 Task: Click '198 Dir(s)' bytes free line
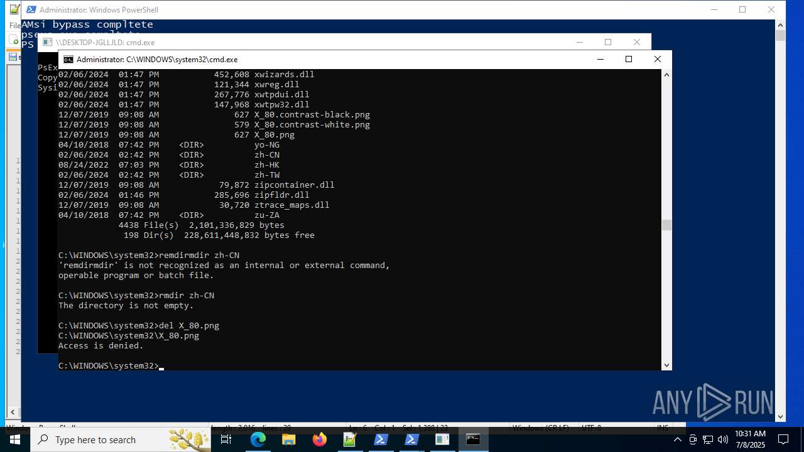pos(219,235)
